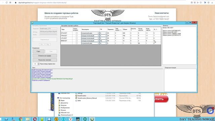The height and width of the screenshot is (121, 215).
Task: Open timeframe dropdown for ETHUSDT
Action: click(x=103, y=33)
